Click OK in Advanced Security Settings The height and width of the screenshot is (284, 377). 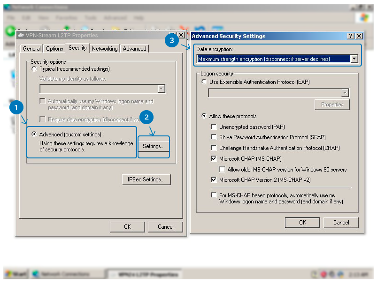(x=302, y=223)
